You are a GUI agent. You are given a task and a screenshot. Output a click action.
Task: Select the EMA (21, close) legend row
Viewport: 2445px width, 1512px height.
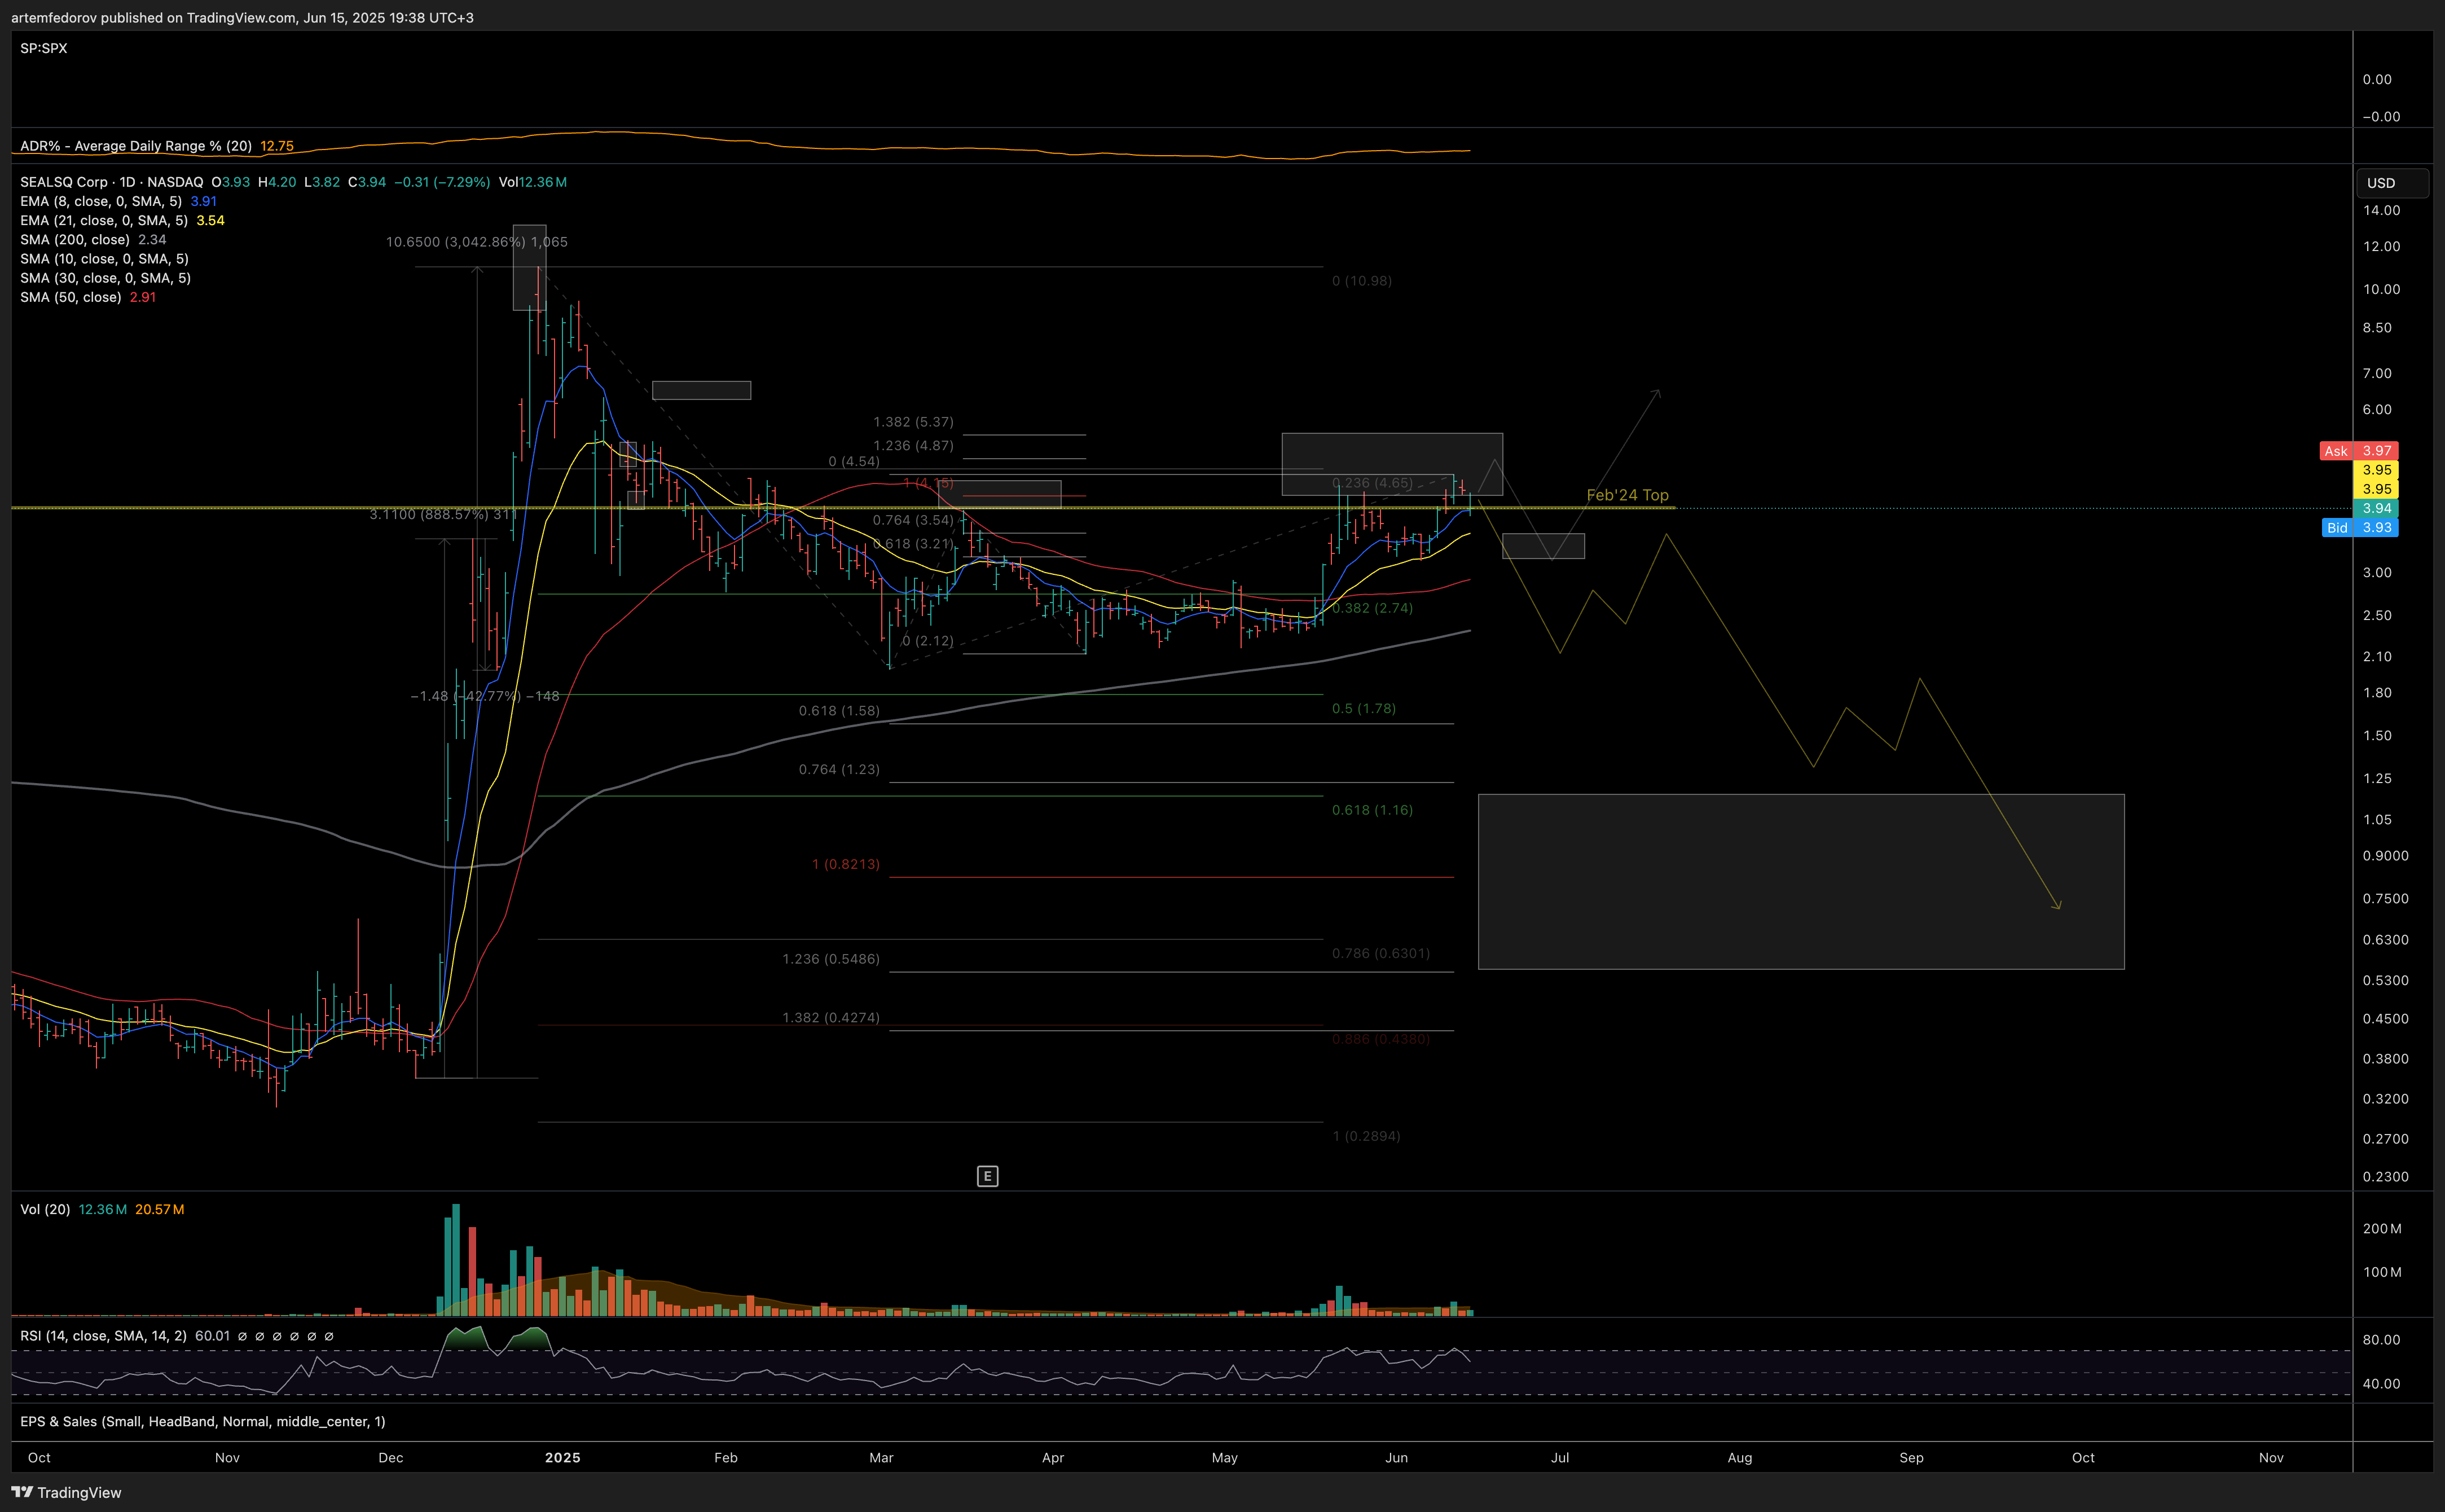[122, 220]
